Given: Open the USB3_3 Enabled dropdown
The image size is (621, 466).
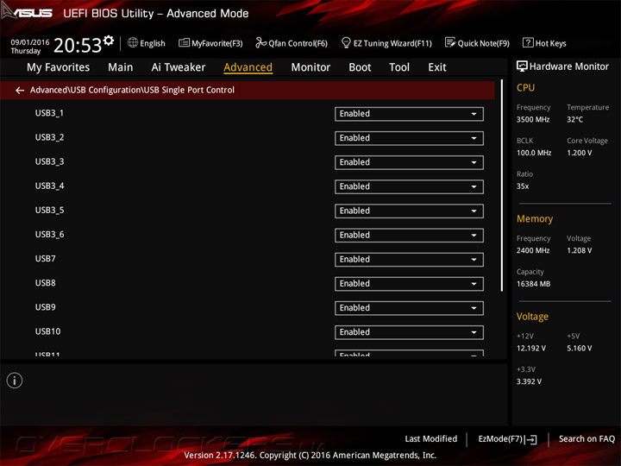Looking at the screenshot, I should pyautogui.click(x=409, y=162).
